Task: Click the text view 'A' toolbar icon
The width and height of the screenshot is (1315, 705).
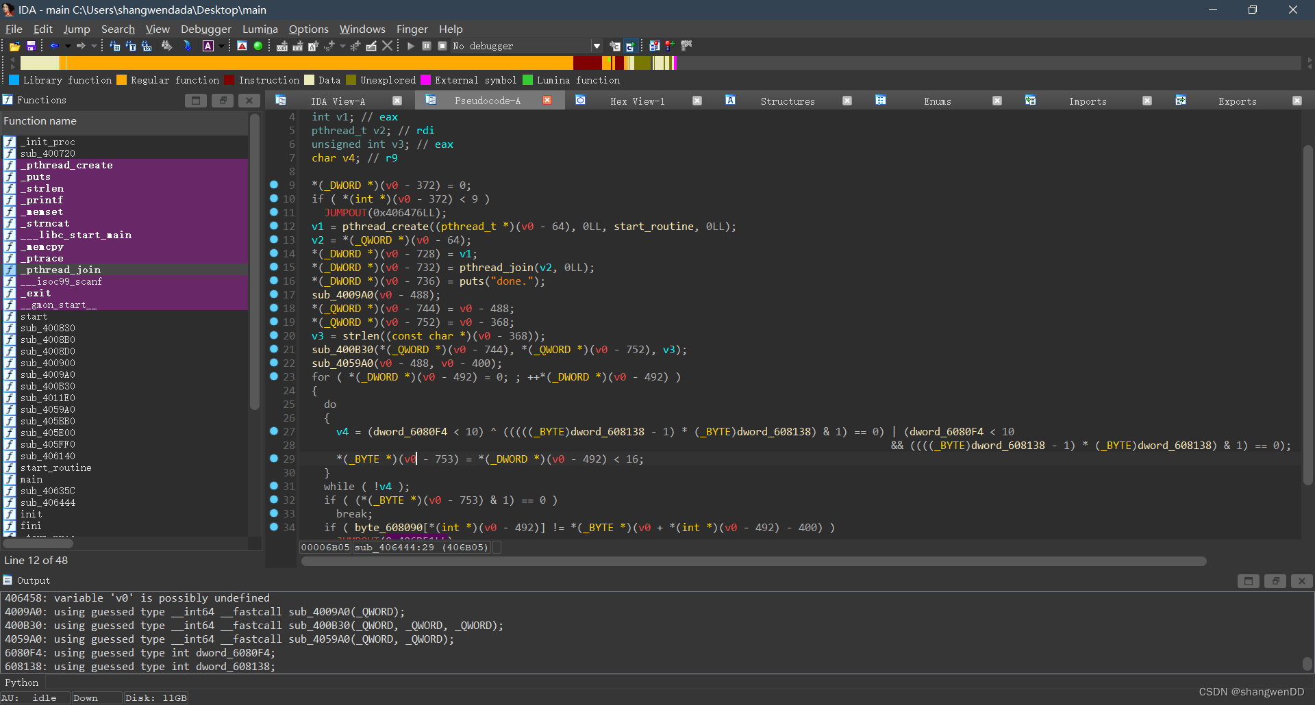Action: [x=208, y=46]
